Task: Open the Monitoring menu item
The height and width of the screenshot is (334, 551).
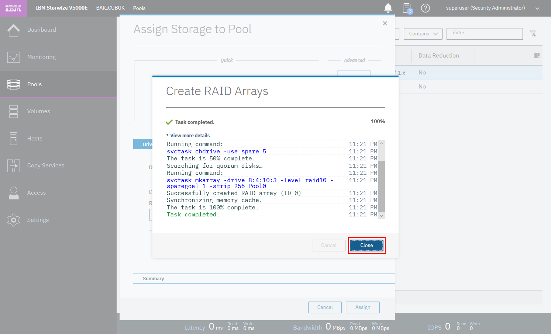Action: tap(41, 57)
